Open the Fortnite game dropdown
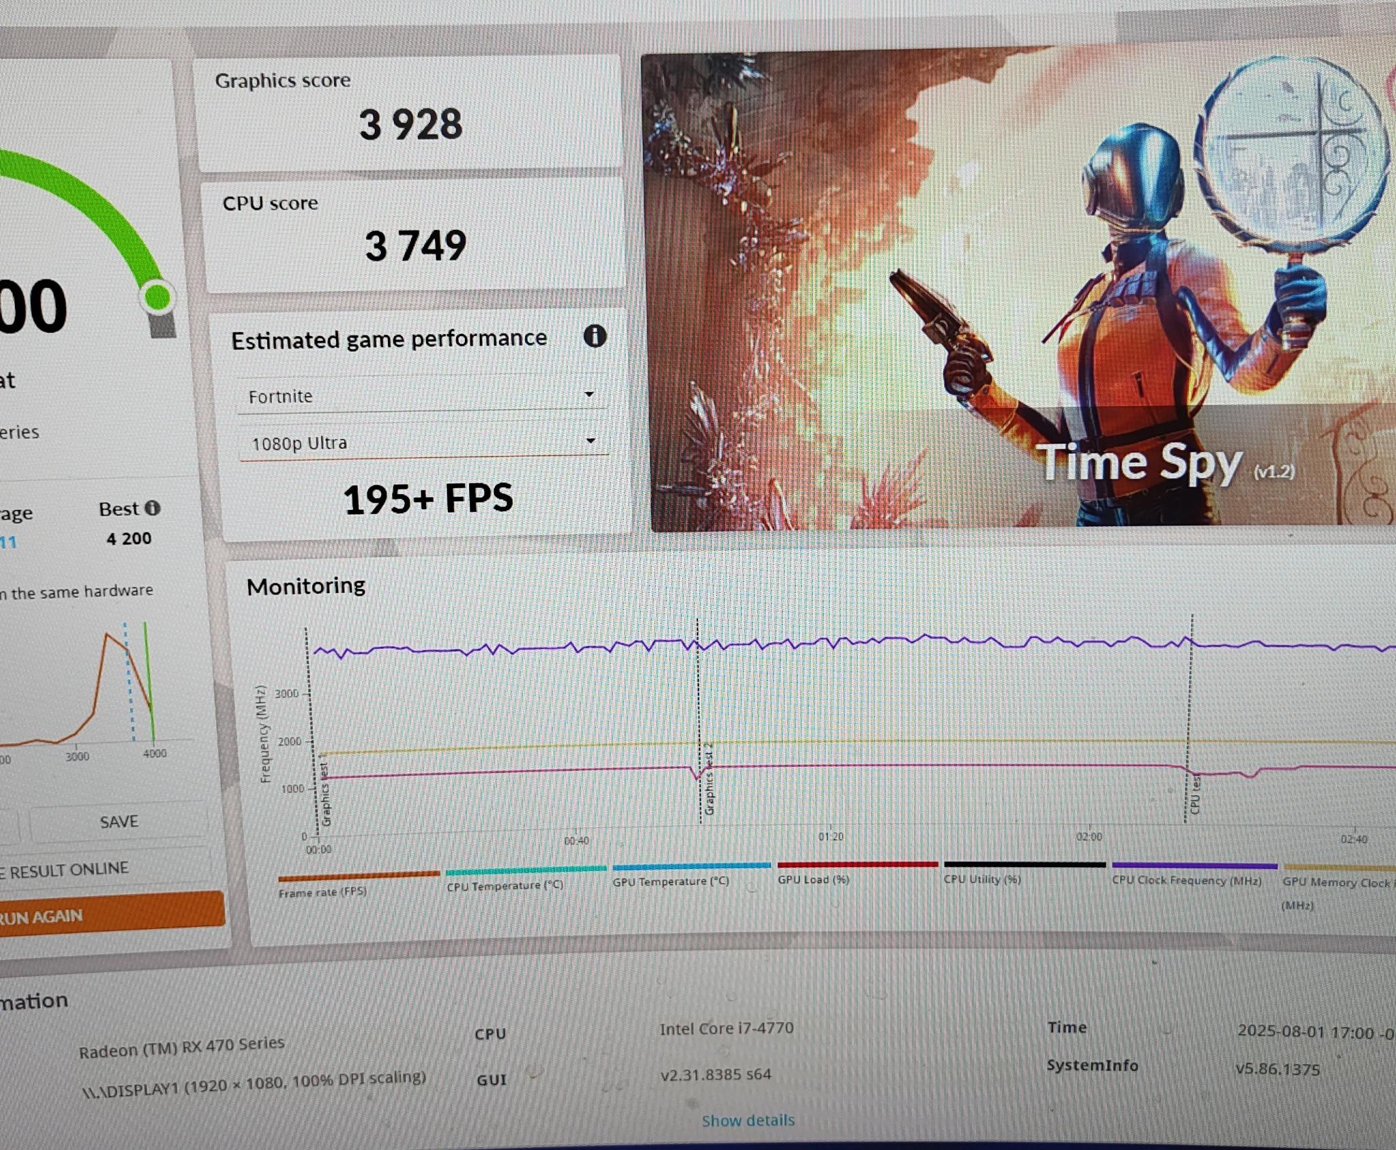This screenshot has height=1150, width=1396. (421, 395)
